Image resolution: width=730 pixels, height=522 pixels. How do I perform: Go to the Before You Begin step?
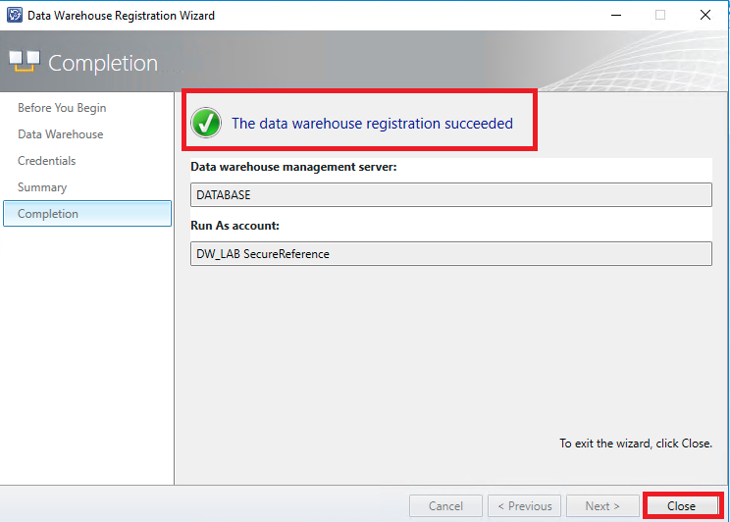(x=62, y=108)
